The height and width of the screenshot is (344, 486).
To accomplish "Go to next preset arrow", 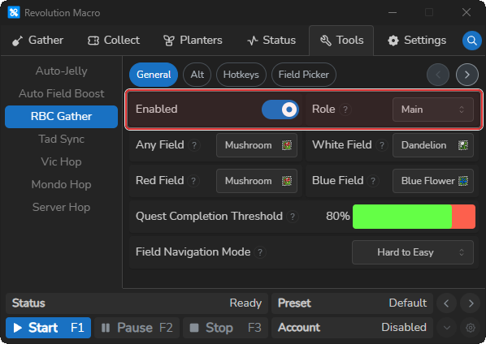I will [471, 303].
